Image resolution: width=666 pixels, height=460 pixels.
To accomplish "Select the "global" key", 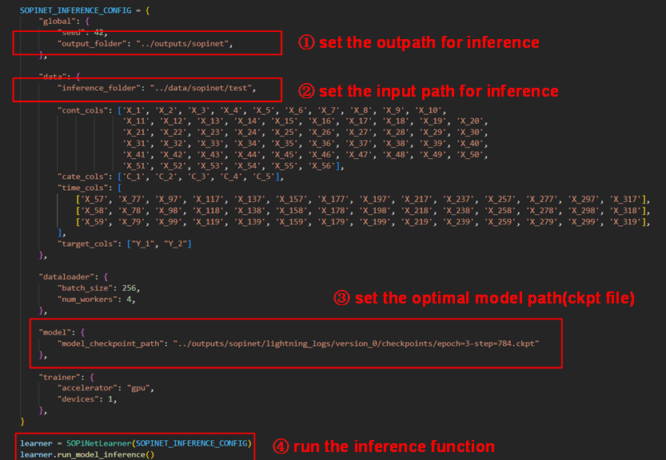I will click(58, 22).
